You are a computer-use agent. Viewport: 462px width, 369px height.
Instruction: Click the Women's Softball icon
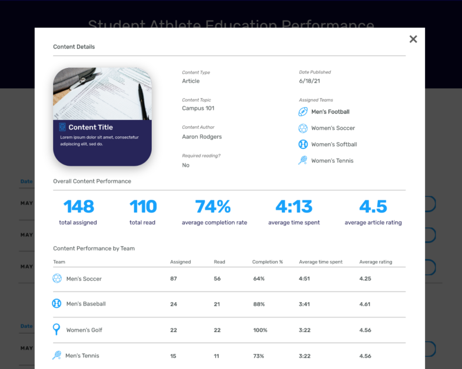303,145
